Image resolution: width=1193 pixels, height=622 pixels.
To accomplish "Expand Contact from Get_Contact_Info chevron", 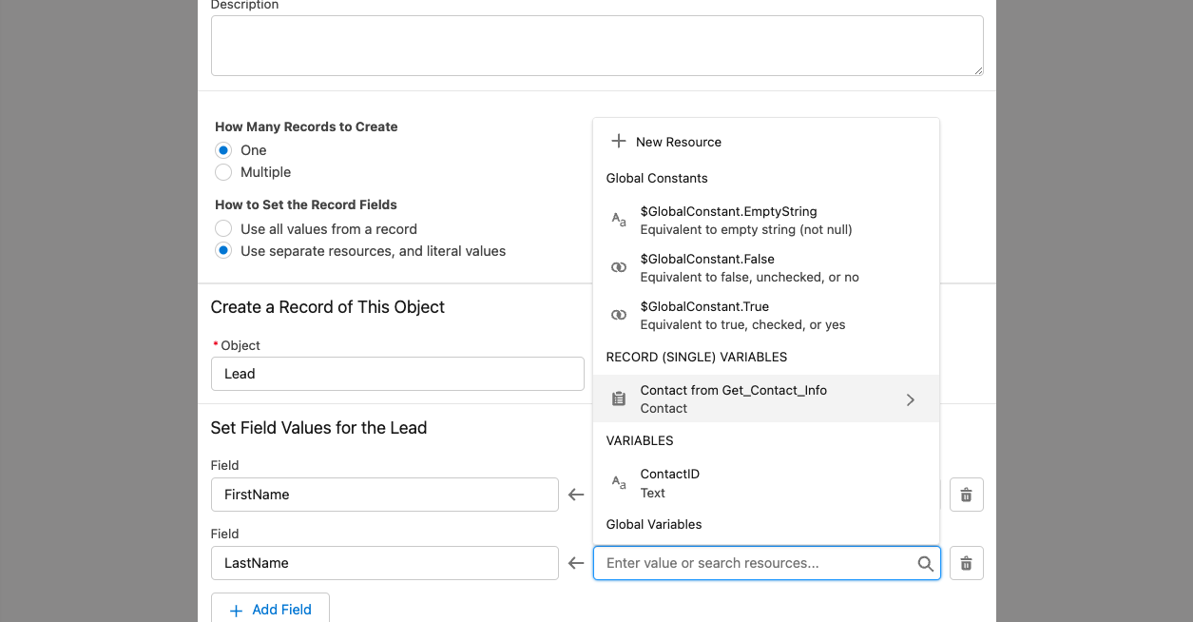I will (911, 399).
